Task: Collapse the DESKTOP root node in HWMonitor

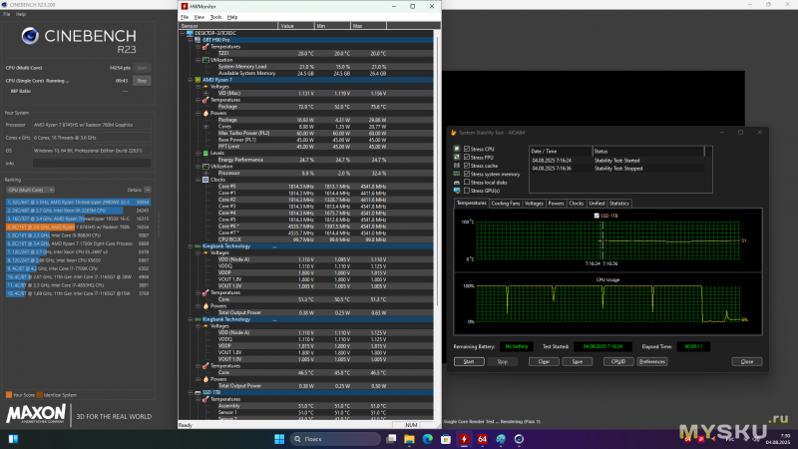Action: coord(183,33)
